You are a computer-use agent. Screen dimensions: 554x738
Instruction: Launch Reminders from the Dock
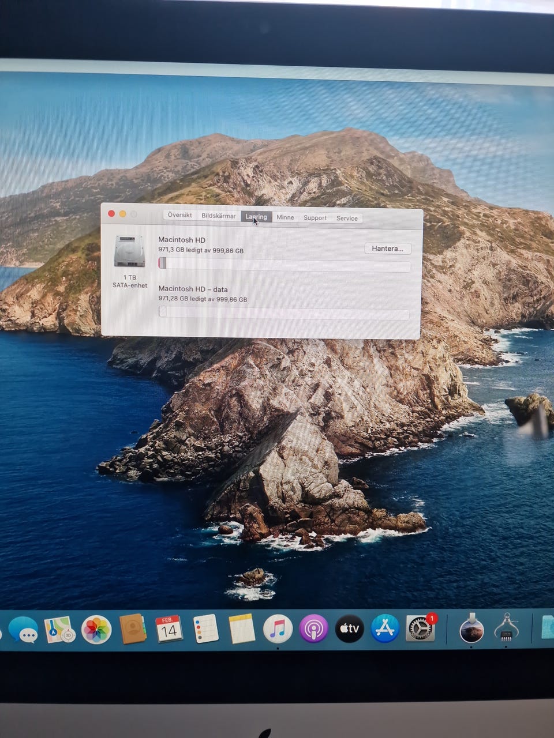click(205, 628)
